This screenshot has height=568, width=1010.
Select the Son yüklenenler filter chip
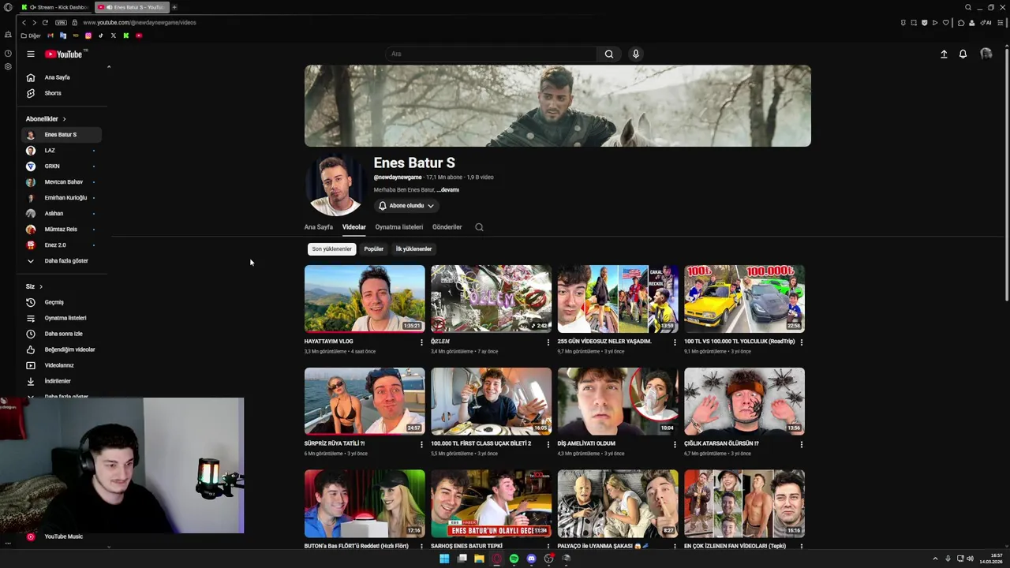[331, 249]
